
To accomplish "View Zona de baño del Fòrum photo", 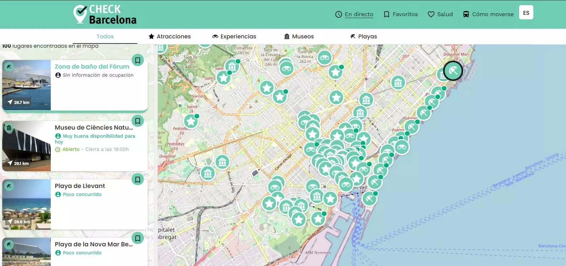I will (x=27, y=85).
